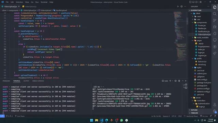Open the Help menu
This screenshot has height=123, width=218.
coord(51,2)
